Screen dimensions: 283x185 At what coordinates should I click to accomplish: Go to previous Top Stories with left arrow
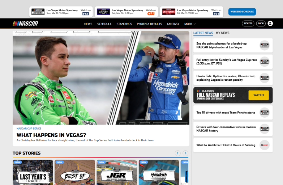point(177,153)
